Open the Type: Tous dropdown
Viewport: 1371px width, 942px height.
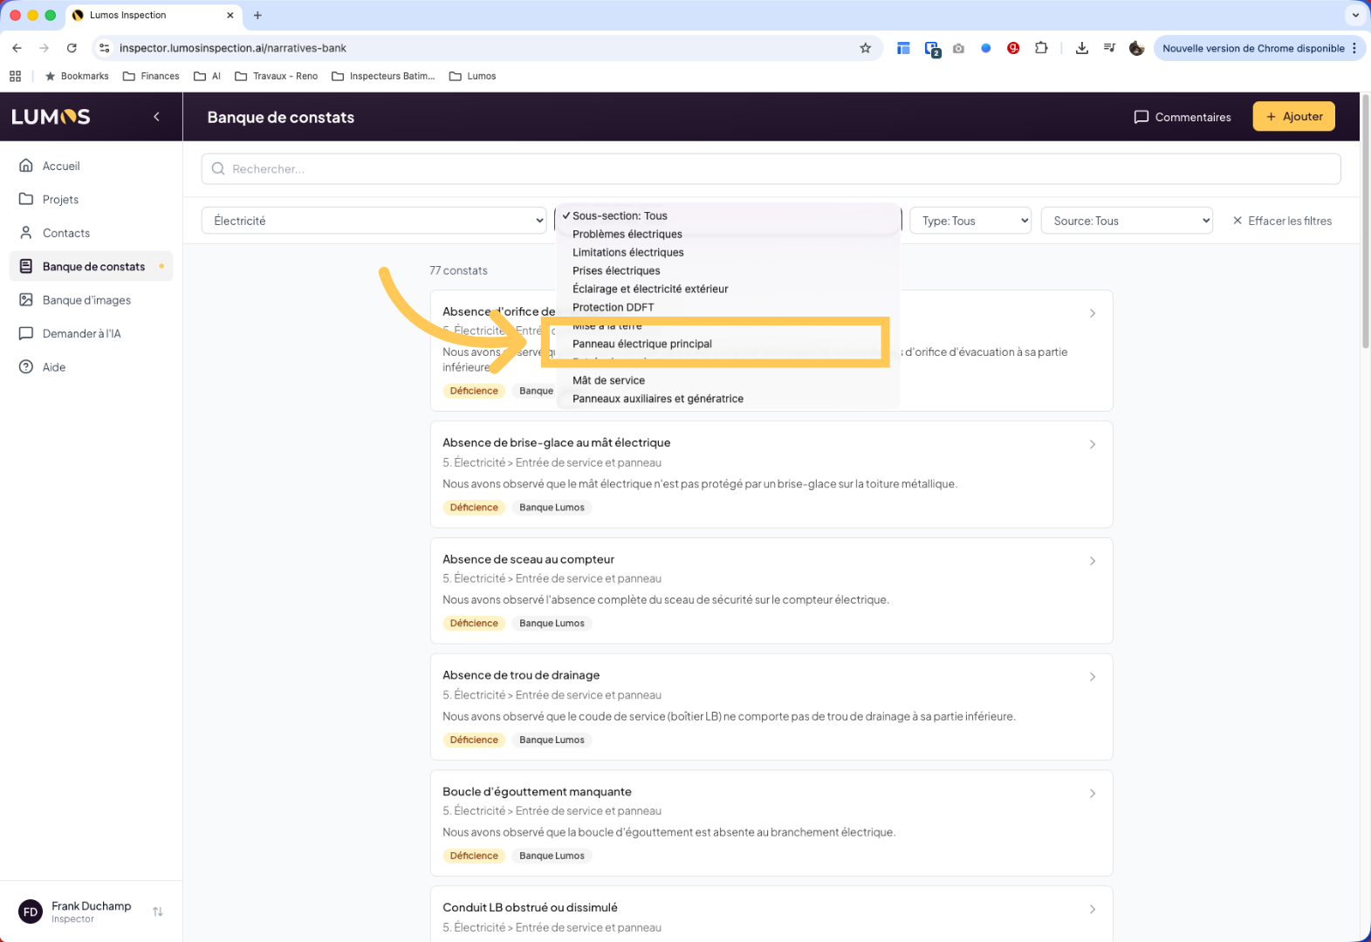click(x=970, y=221)
